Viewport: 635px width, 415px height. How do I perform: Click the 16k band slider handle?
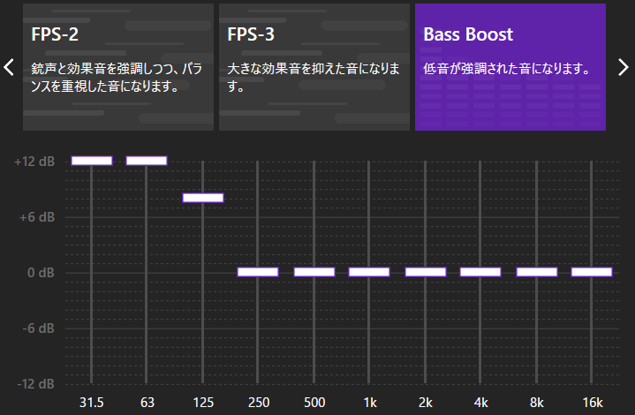(x=592, y=272)
